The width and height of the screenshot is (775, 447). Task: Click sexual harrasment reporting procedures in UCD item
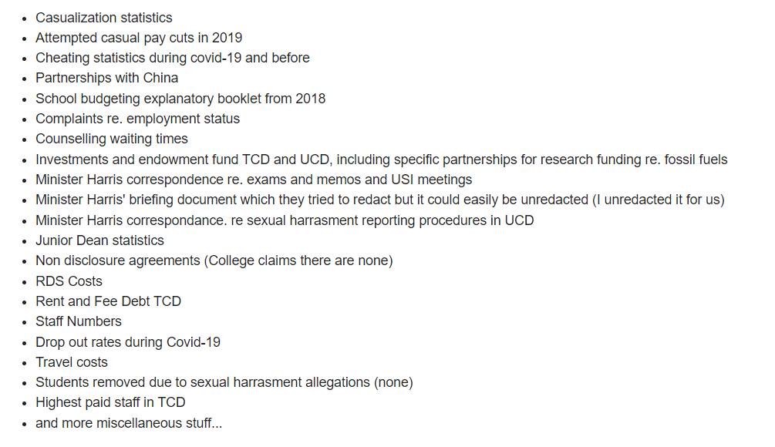point(285,220)
